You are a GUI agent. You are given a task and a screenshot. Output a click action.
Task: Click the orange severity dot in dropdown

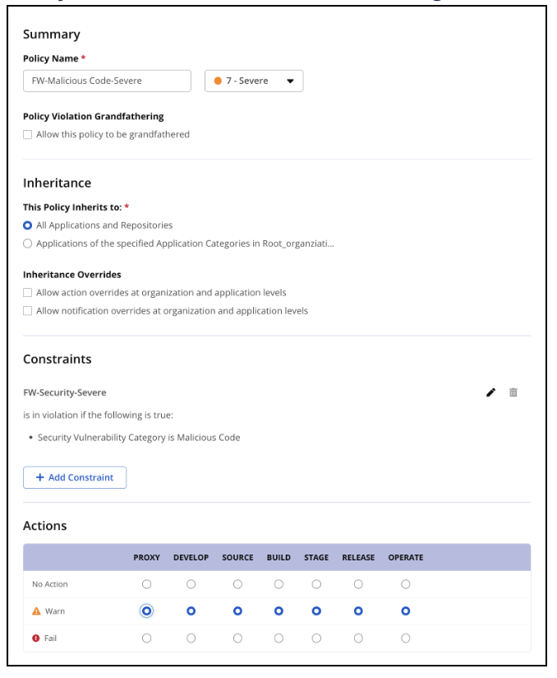(x=218, y=81)
